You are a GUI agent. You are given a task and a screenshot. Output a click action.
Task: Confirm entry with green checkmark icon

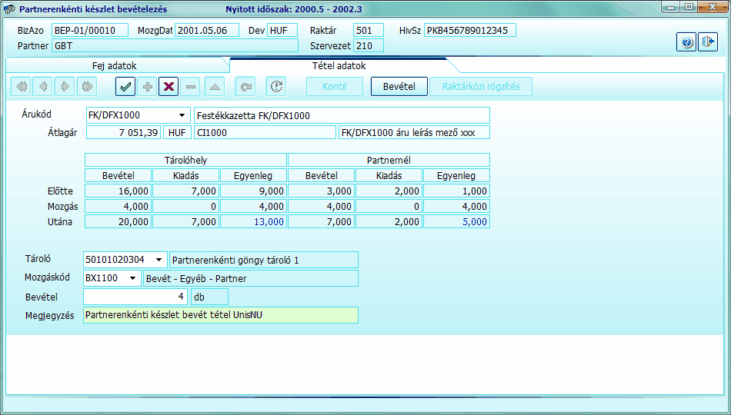pos(125,87)
